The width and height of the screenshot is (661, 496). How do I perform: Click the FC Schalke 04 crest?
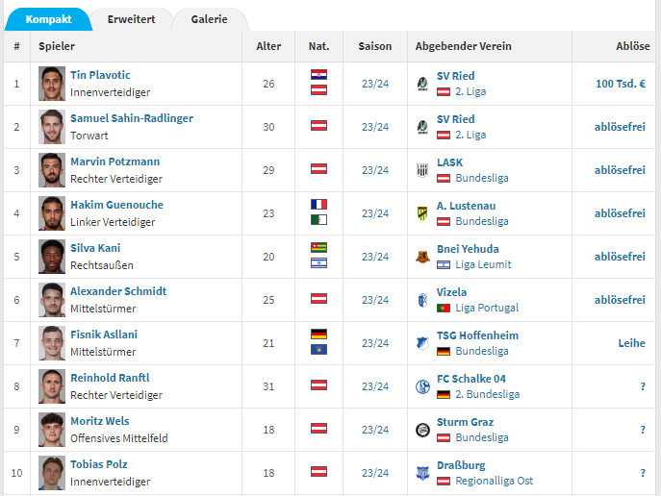[422, 386]
